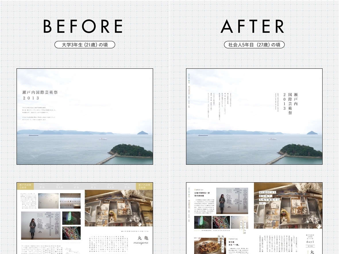Click the 大学3年生 (21歳) の頃 pill label
This screenshot has height=254, width=339.
click(x=85, y=44)
